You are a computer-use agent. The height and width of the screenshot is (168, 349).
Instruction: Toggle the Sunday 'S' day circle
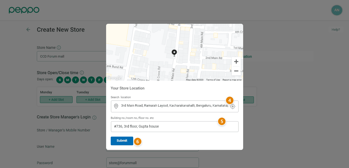tap(60, 80)
